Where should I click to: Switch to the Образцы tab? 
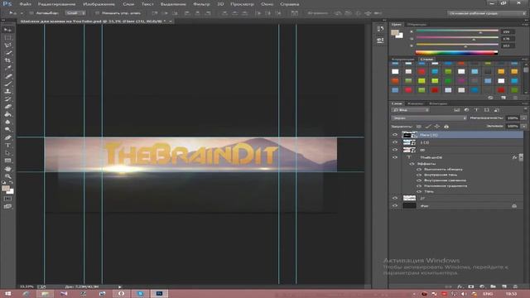coord(417,24)
